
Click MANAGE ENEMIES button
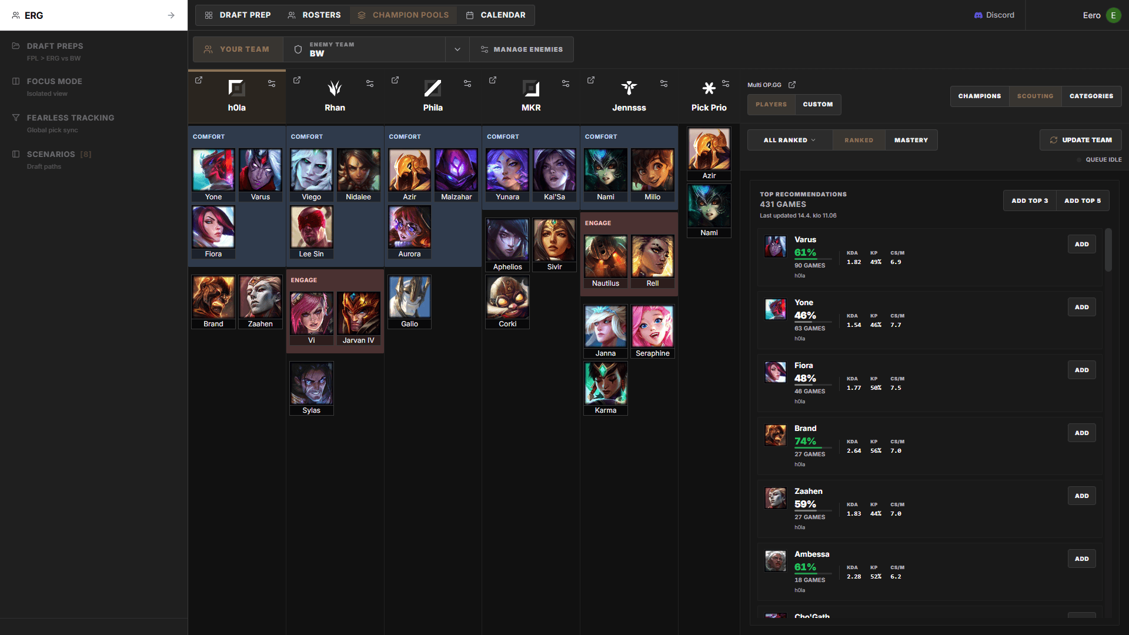pos(522,49)
